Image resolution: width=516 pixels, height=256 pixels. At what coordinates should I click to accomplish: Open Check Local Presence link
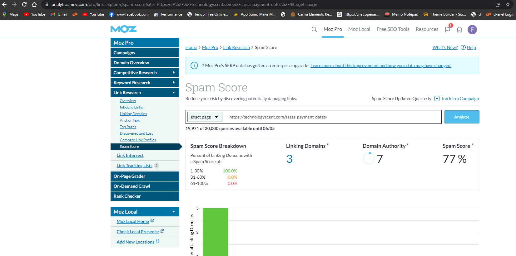coord(137,232)
